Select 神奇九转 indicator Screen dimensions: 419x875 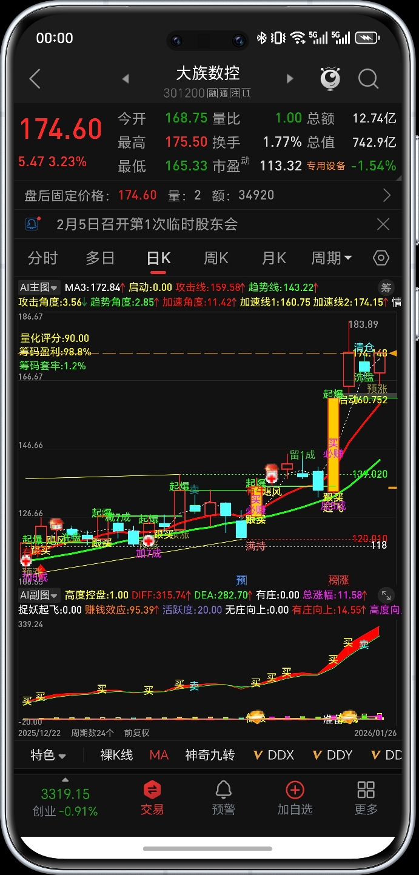[x=210, y=755]
